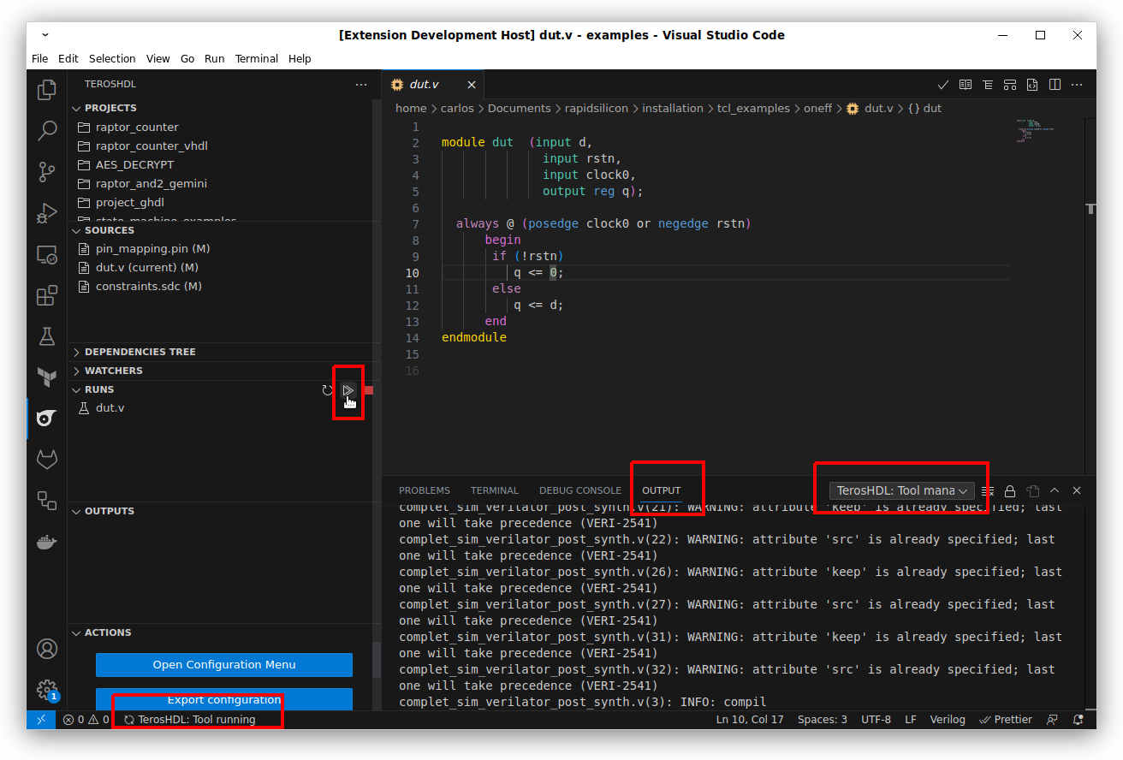This screenshot has width=1123, height=760.
Task: Open the Testing flask view
Action: 47,336
